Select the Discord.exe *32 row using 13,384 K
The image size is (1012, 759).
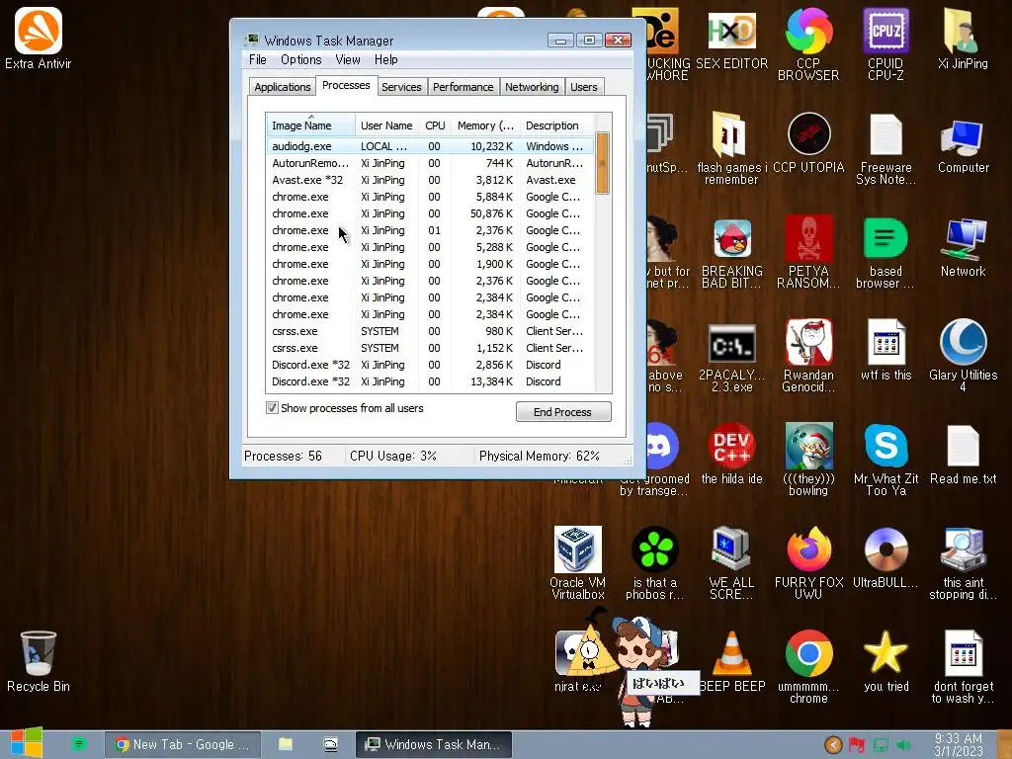(430, 381)
